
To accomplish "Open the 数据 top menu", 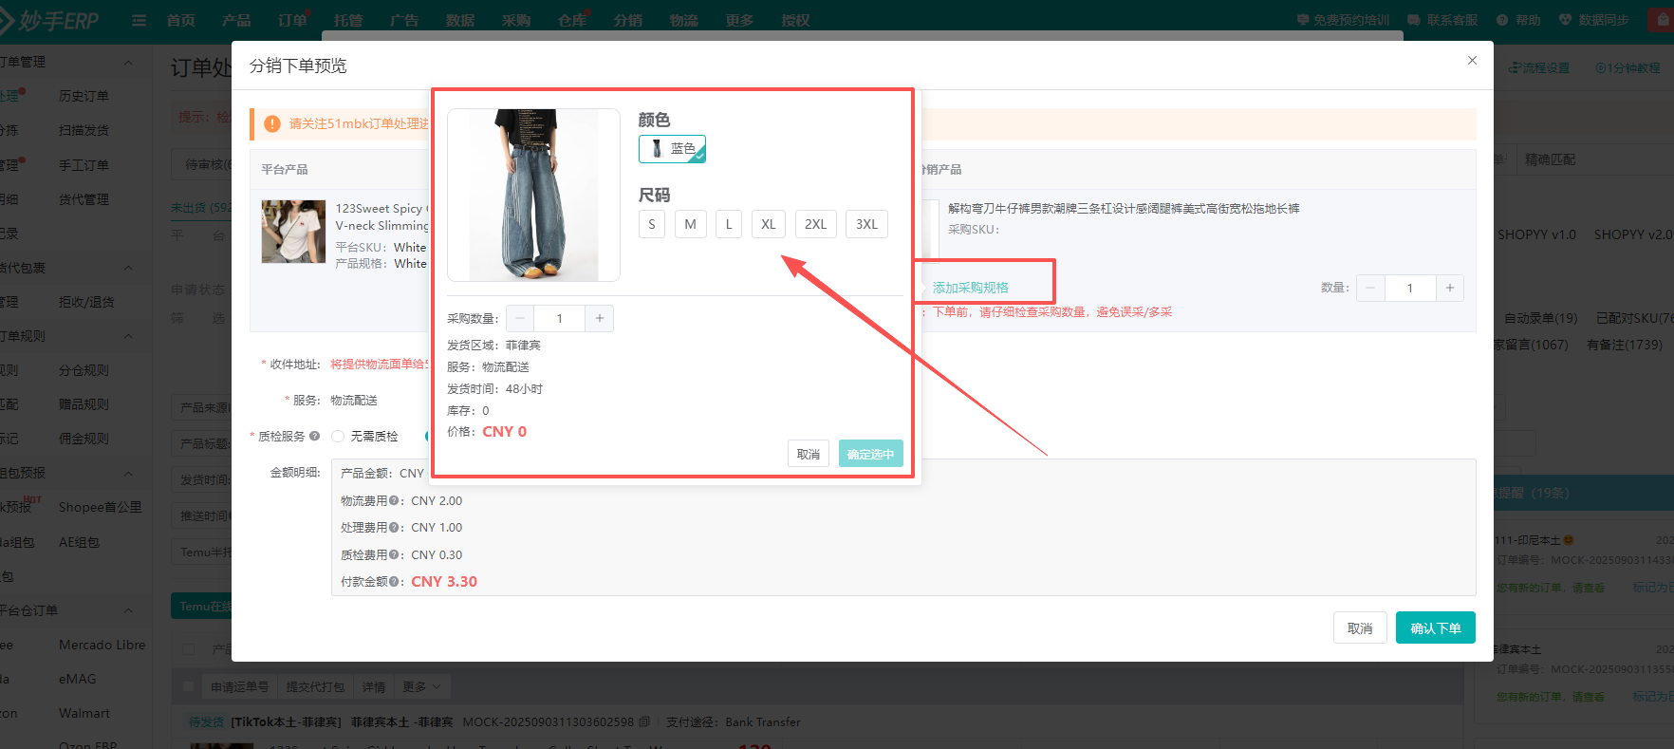I will [460, 20].
